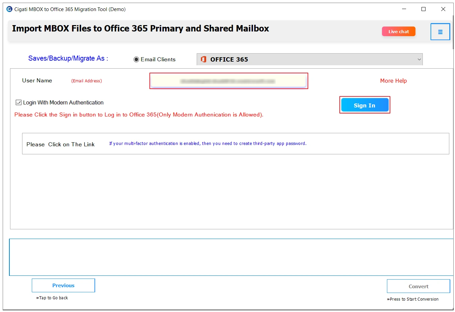
Task: Open the hamburger menu icon
Action: (x=440, y=32)
